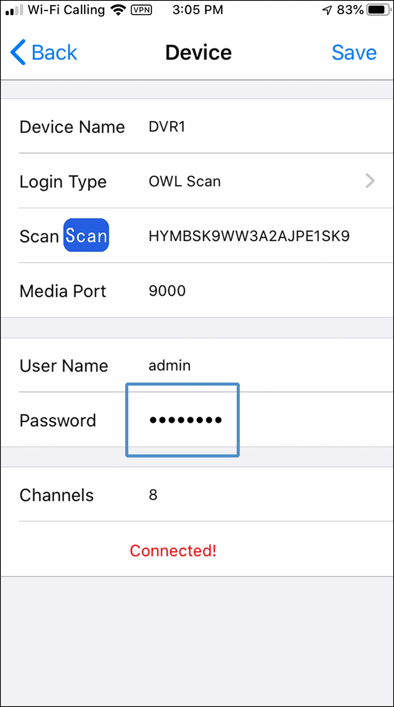This screenshot has height=707, width=394.
Task: Edit the Media Port field 9000
Action: tap(167, 291)
